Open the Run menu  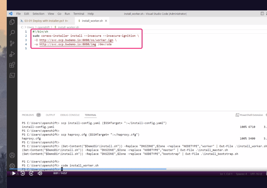tap(67, 14)
